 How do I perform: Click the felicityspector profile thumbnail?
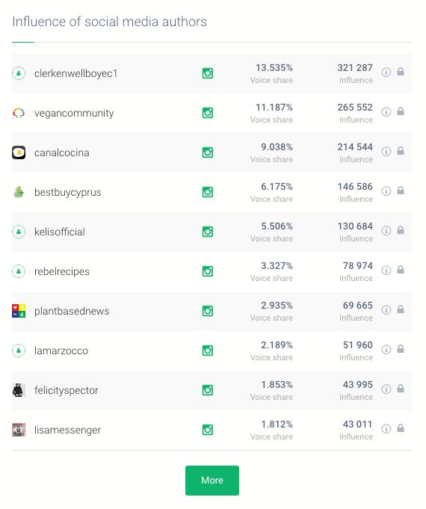tap(19, 390)
